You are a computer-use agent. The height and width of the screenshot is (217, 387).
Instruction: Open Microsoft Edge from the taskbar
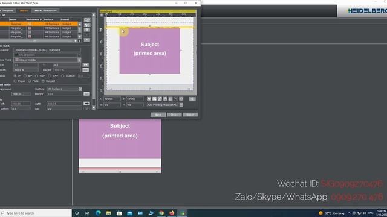click(x=98, y=213)
